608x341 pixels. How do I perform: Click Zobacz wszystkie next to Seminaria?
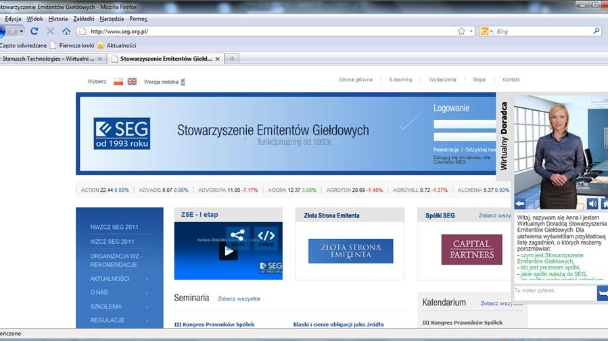click(x=239, y=299)
